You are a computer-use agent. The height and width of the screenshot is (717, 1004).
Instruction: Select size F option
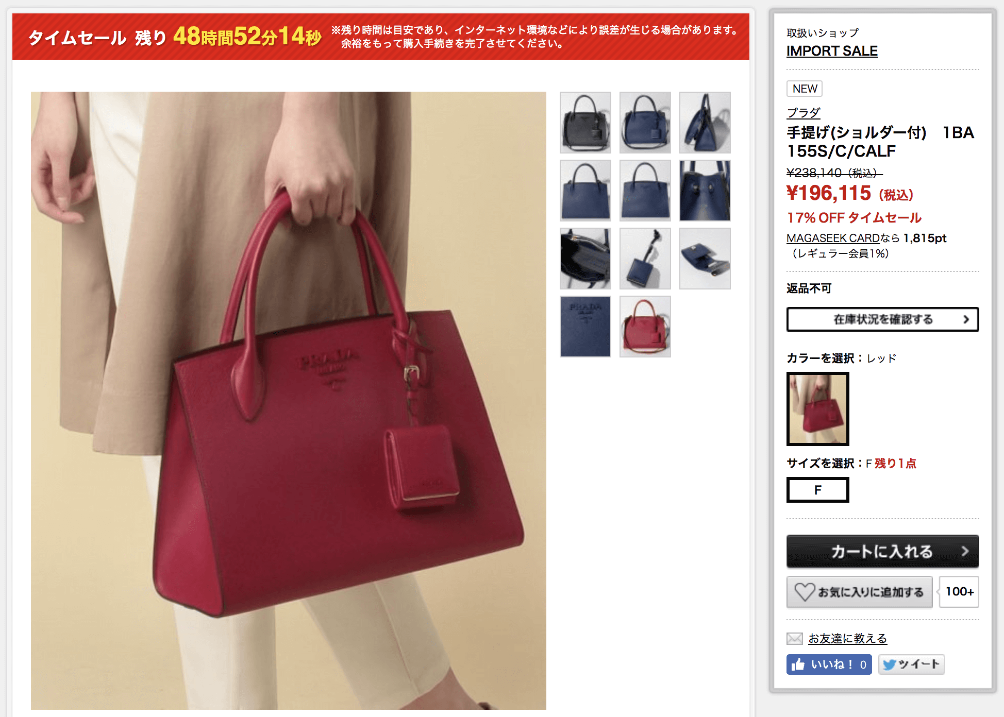(818, 490)
